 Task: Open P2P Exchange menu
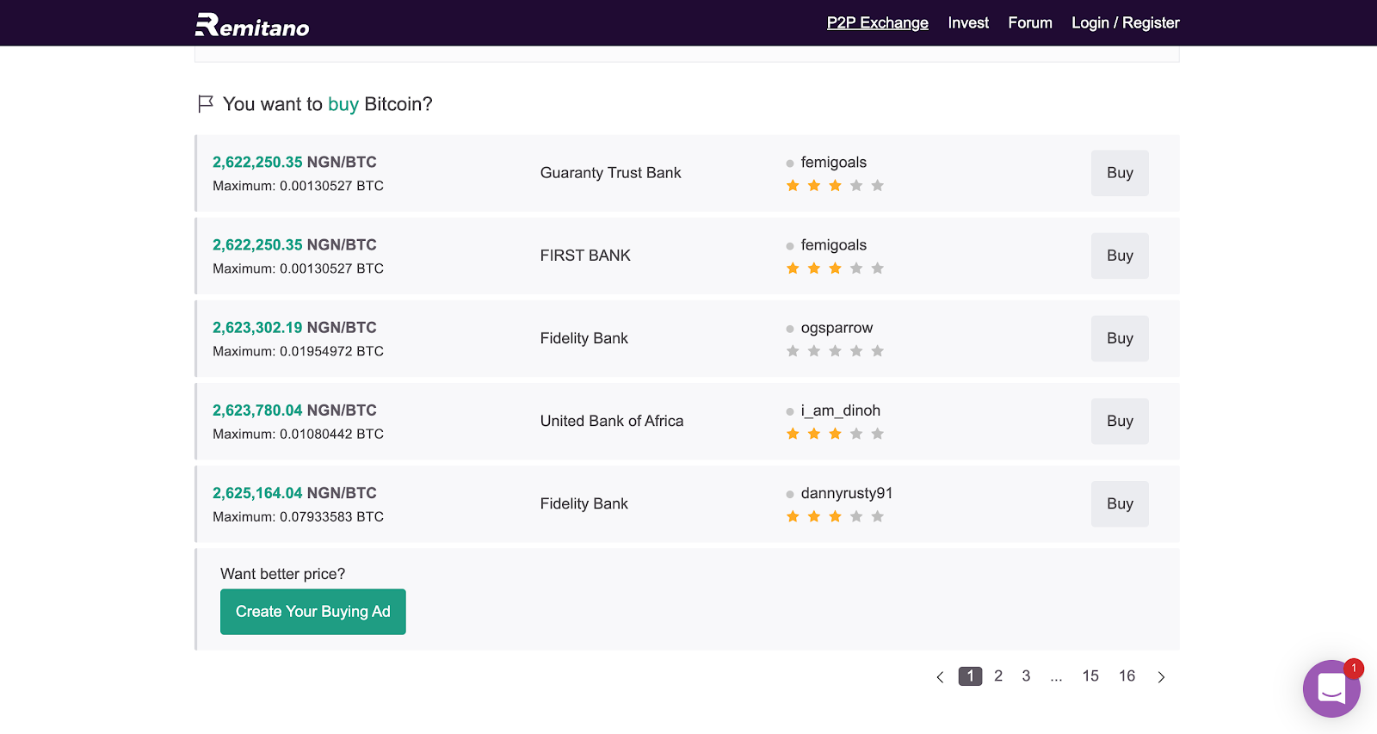pos(878,23)
